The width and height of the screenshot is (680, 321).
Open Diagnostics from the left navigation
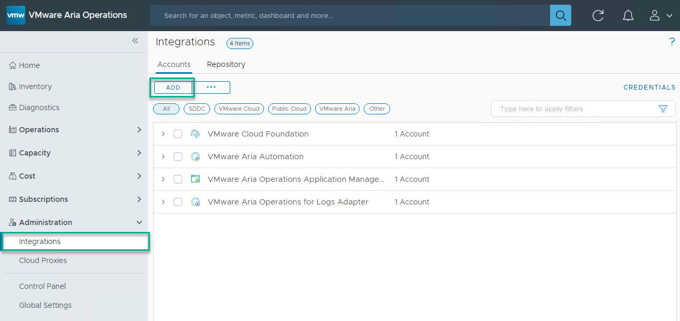(12, 107)
